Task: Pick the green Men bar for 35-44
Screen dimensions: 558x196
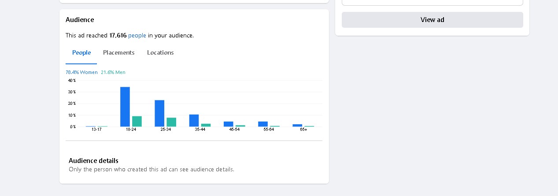Action: click(206, 125)
